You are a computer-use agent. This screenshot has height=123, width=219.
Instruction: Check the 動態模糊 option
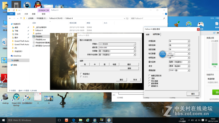pyautogui.click(x=149, y=83)
